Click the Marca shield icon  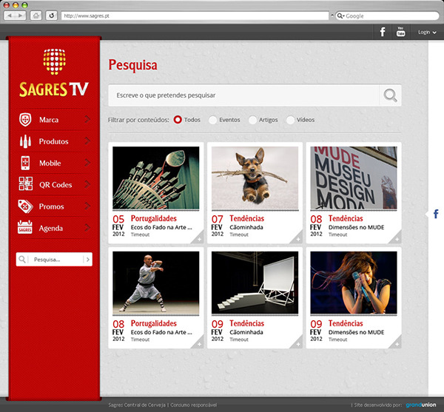coord(25,119)
